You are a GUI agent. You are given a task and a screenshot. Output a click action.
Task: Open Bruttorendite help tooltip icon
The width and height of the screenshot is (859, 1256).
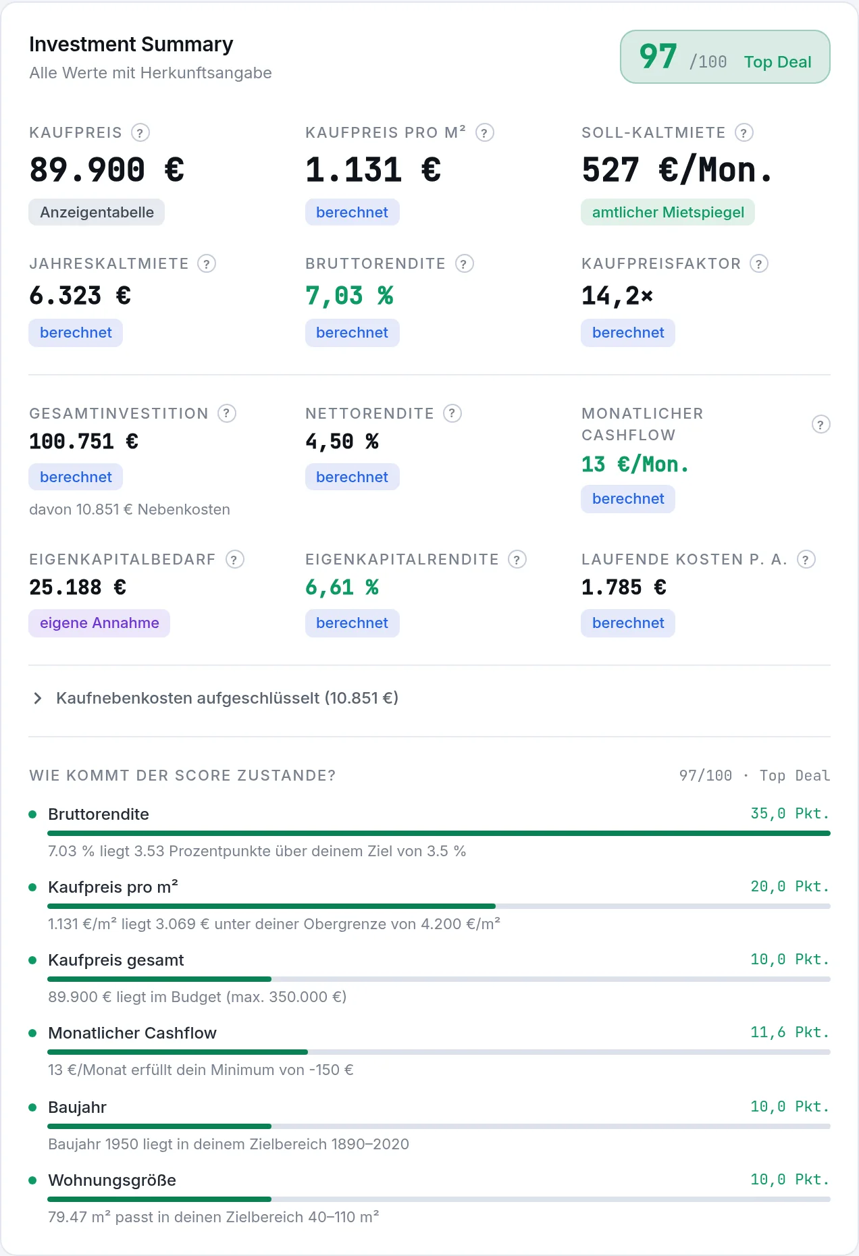pyautogui.click(x=464, y=263)
